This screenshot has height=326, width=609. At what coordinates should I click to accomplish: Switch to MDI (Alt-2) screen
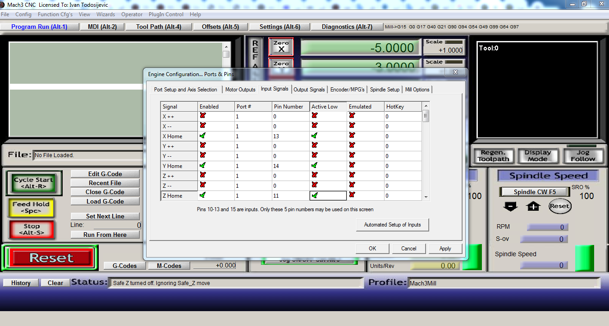pos(102,27)
